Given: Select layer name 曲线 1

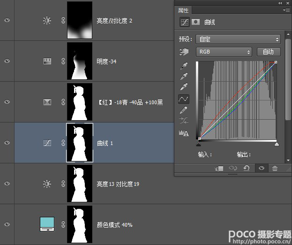Looking at the screenshot, I should [x=105, y=143].
